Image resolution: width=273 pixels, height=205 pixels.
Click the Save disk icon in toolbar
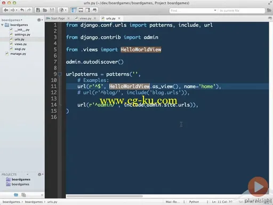point(52,10)
